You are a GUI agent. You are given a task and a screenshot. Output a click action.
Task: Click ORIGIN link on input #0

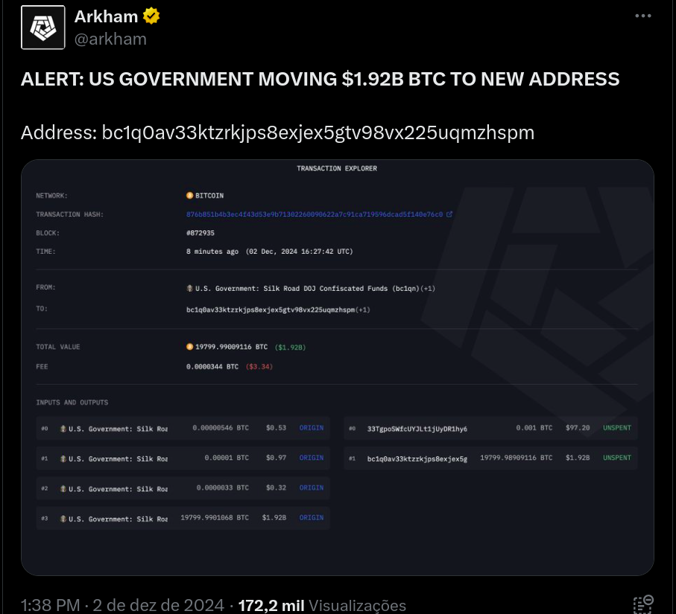point(312,427)
